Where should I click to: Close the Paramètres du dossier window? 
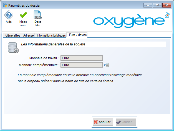tap(167, 5)
